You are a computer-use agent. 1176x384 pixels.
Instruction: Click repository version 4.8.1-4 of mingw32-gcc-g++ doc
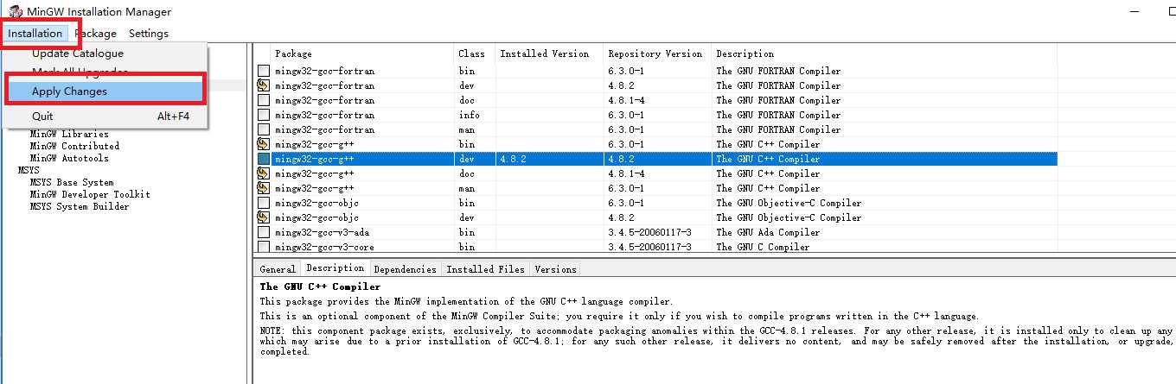click(x=627, y=173)
